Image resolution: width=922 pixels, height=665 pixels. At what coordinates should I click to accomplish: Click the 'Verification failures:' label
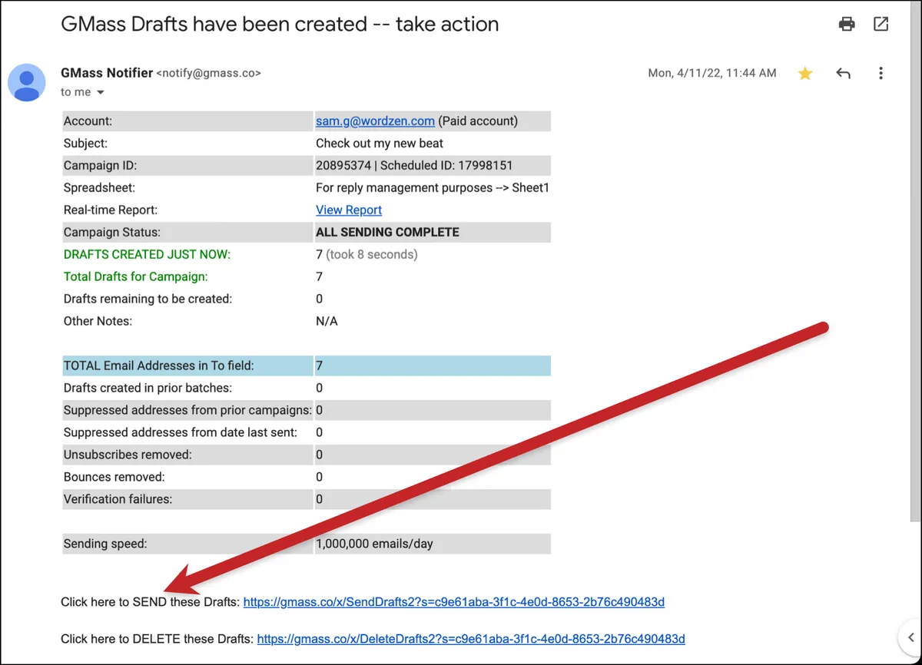pos(118,500)
